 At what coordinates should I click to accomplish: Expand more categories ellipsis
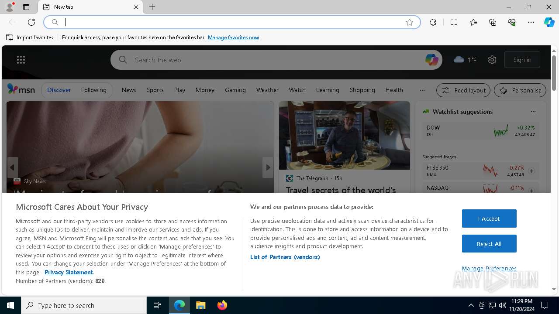click(x=422, y=90)
